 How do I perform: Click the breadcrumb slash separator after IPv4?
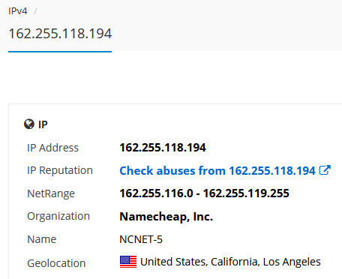pyautogui.click(x=35, y=11)
